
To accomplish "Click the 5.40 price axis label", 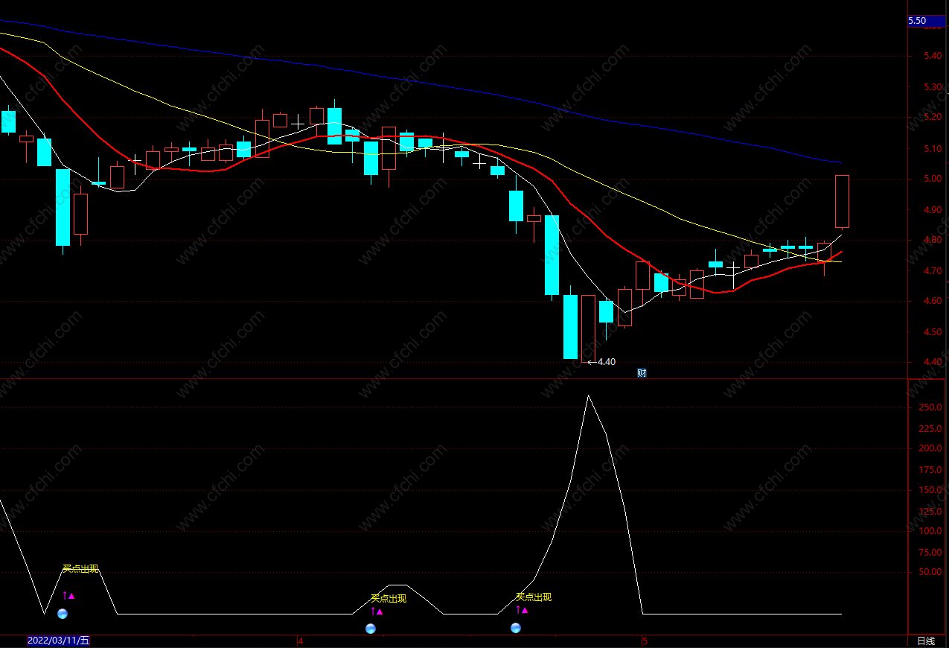I will (933, 56).
